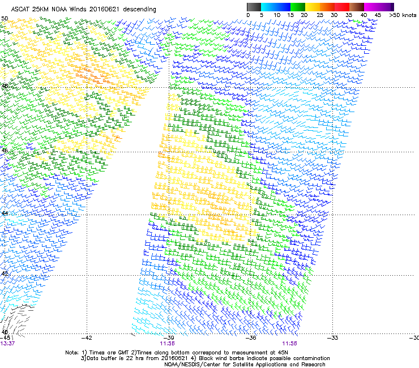Screen dimensions: 419x368
Task: Pick the orange 25-30 knots legend segment
Action: [x=327, y=7]
